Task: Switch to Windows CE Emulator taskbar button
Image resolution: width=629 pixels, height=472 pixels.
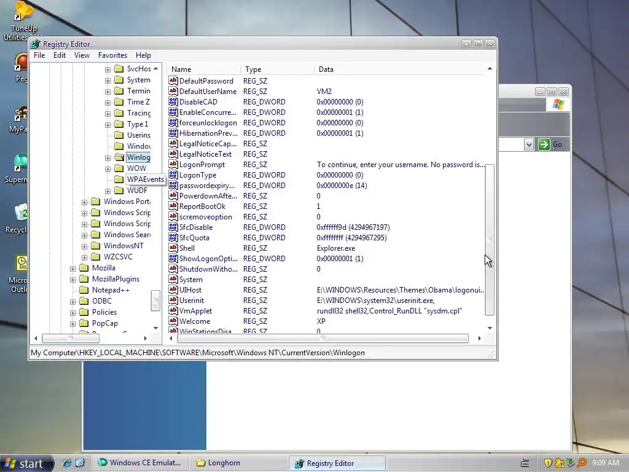Action: (x=139, y=463)
